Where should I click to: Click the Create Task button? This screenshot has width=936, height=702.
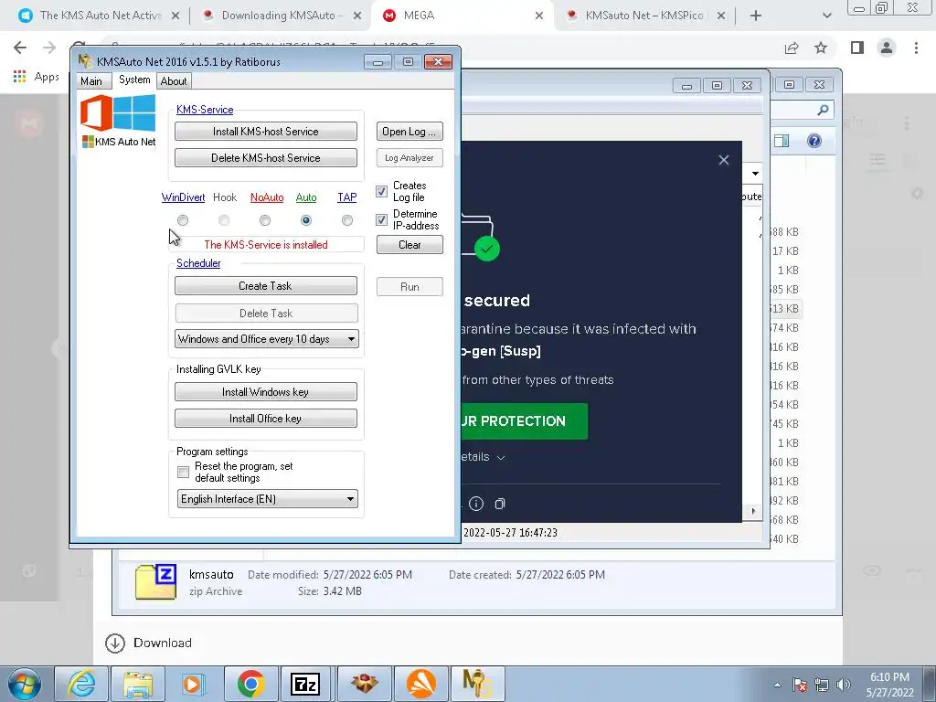[266, 286]
